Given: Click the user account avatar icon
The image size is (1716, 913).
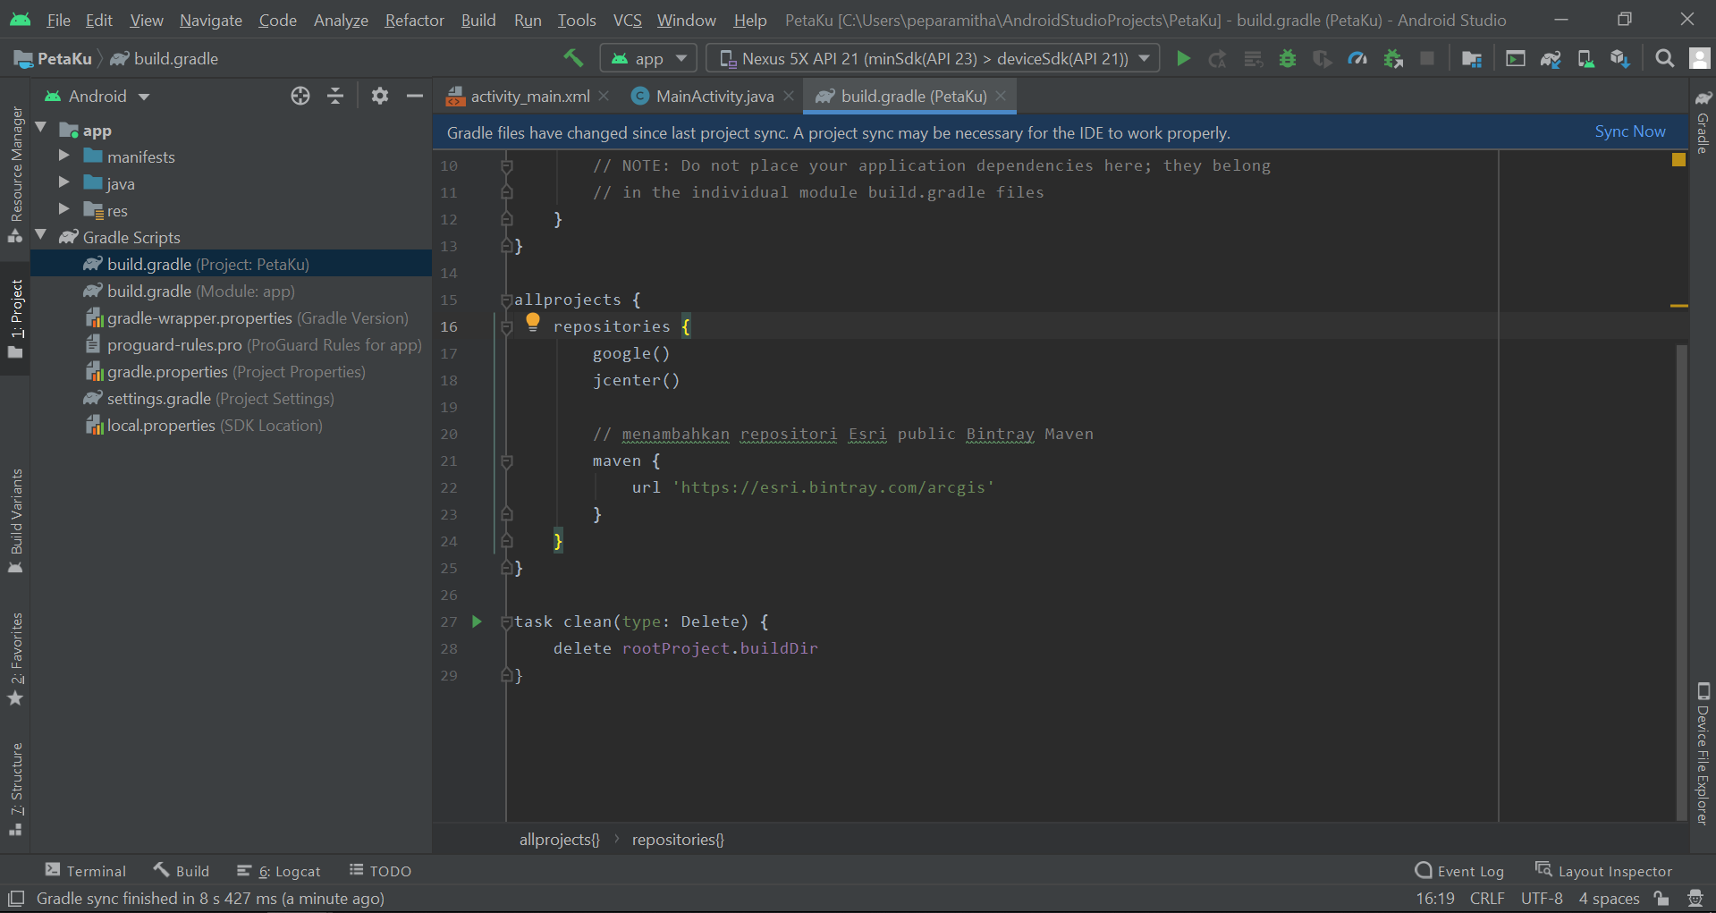Looking at the screenshot, I should (x=1699, y=59).
